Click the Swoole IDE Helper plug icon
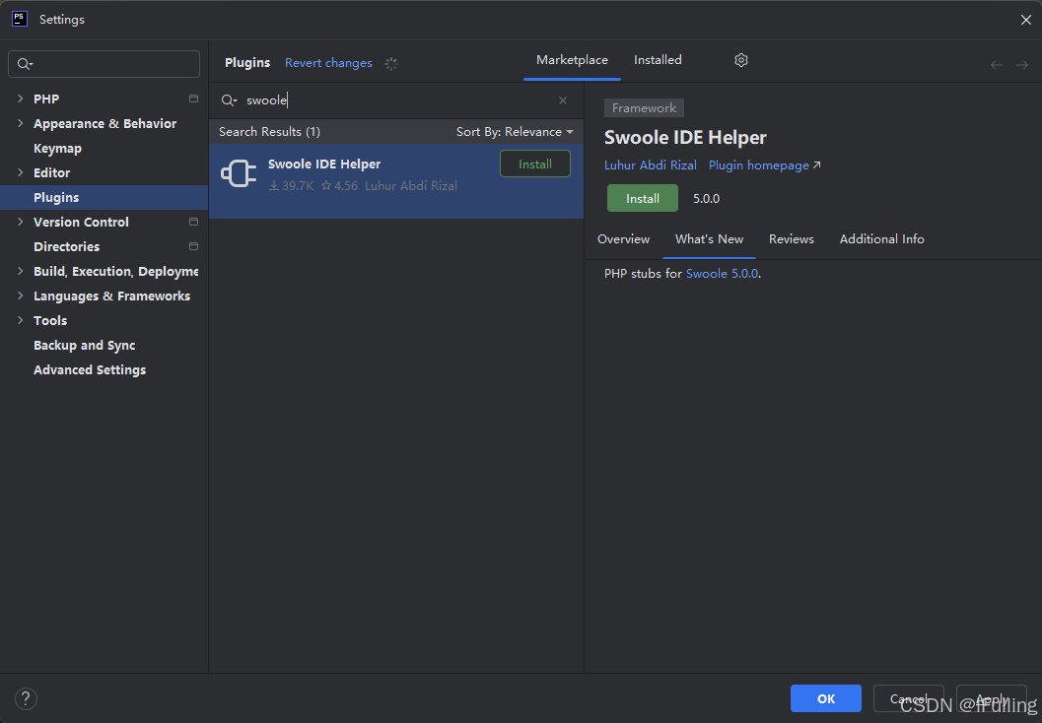The height and width of the screenshot is (723, 1042). click(239, 174)
